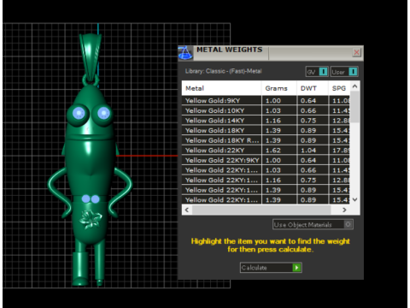Select the Yellow Gold:22KY row
Screen dimensions: 410x308
266,151
